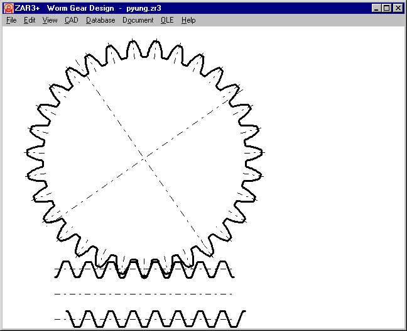407x331 pixels.
Task: Open the File menu
Action: point(11,20)
